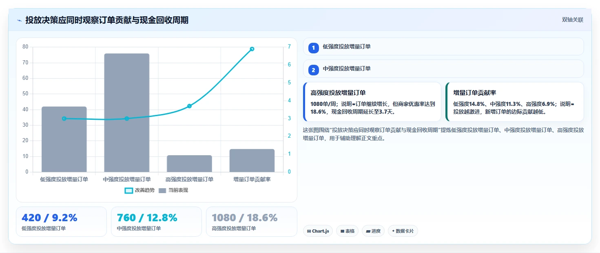Viewport: 600px width, 253px height.
Task: Click the left axis value 80
Action: (25, 47)
